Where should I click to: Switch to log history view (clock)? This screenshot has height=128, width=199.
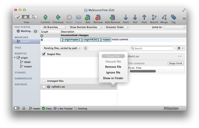(26, 17)
